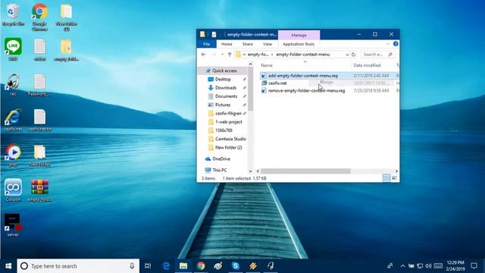The image size is (485, 273).
Task: Open the ceofix.net Internet Explorer desktop shortcut
Action: (13, 120)
